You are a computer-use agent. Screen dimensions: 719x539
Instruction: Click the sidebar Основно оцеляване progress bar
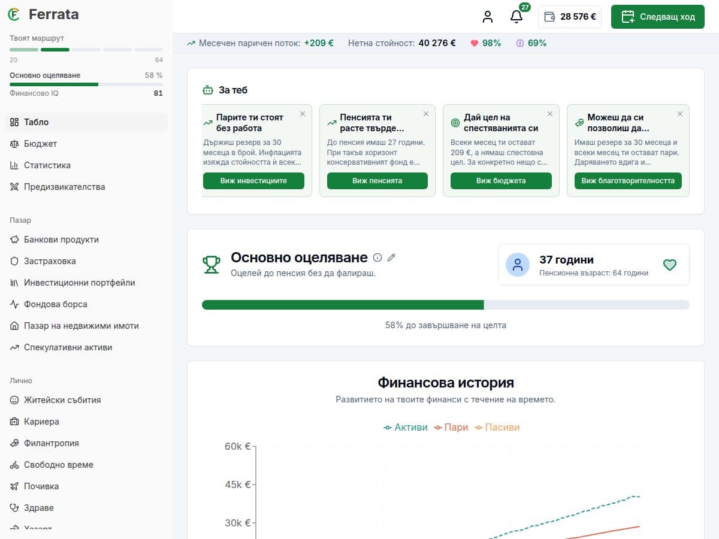(86, 84)
